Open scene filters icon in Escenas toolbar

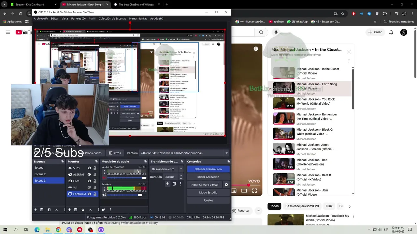pos(49,210)
